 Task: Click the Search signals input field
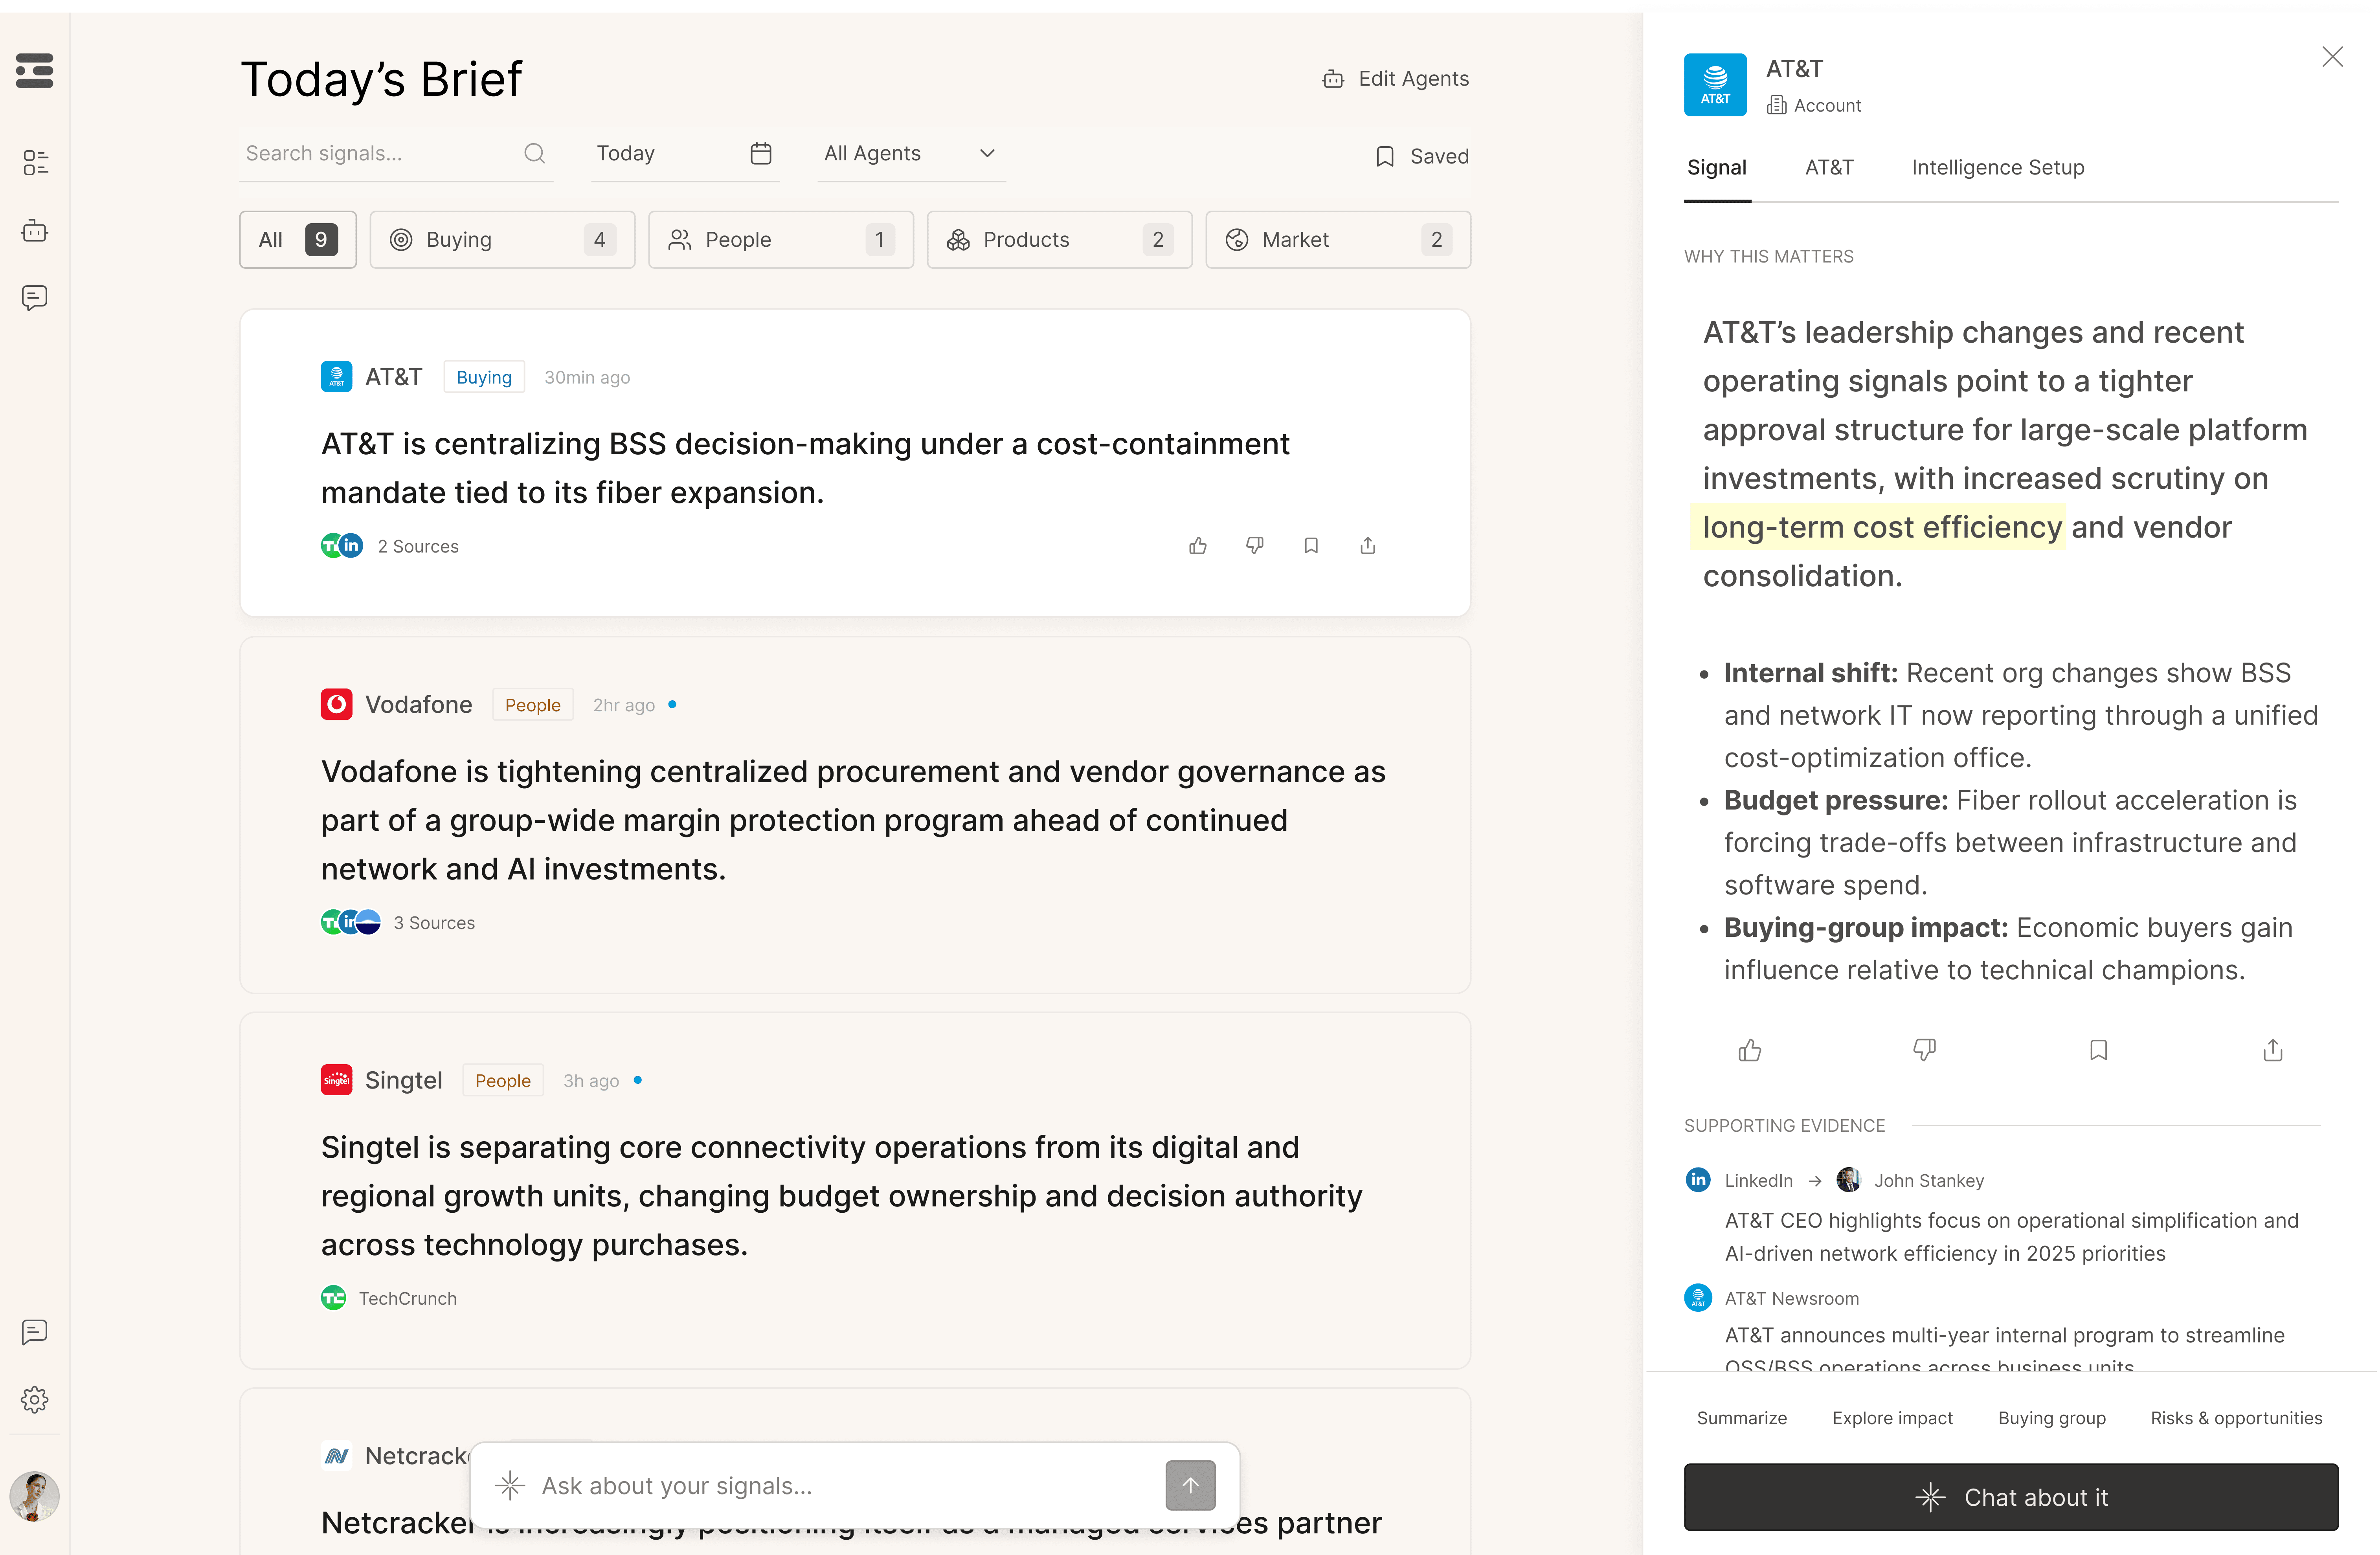(x=380, y=154)
